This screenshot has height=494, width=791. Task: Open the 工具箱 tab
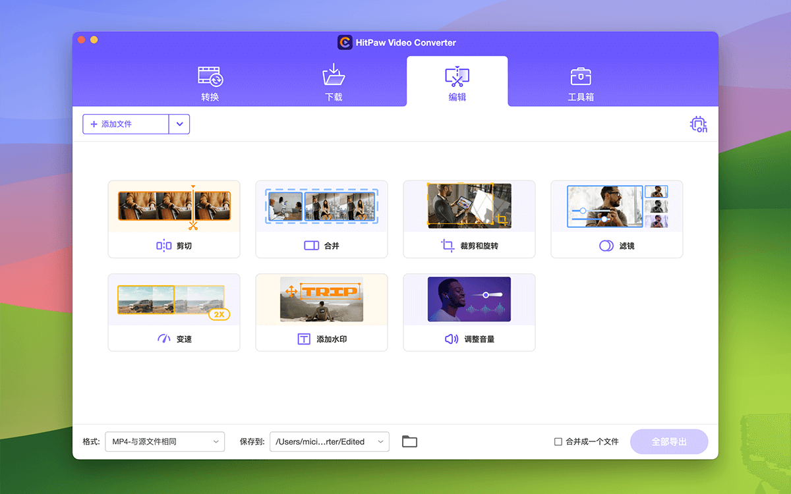click(581, 83)
